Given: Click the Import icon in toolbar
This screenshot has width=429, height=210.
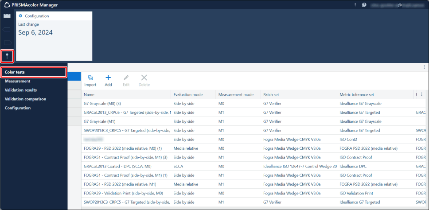Looking at the screenshot, I should click(x=90, y=78).
